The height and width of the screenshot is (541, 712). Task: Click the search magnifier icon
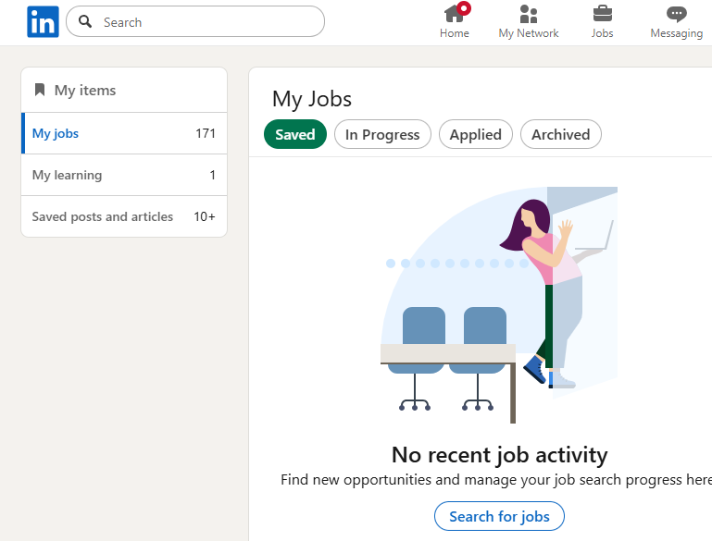click(x=85, y=22)
